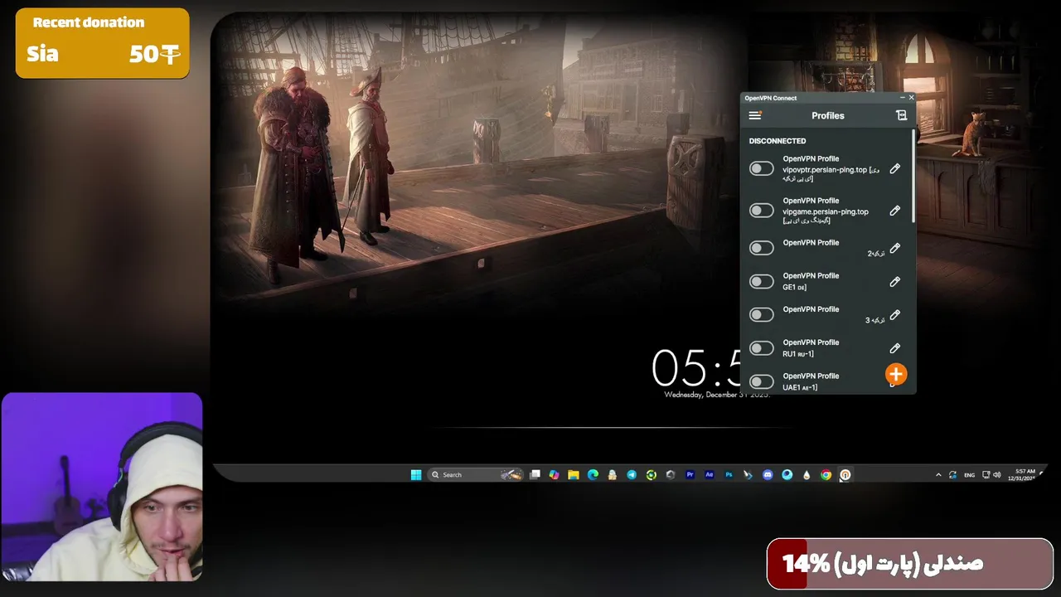Image resolution: width=1061 pixels, height=597 pixels.
Task: Turn on the ترکیه2 profile switch
Action: tap(761, 248)
